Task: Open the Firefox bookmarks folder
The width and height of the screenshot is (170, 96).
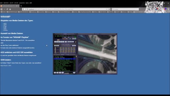Action: point(3,12)
